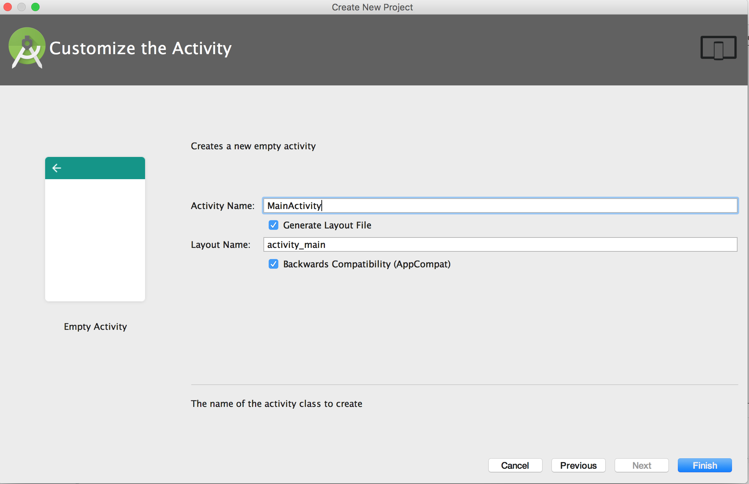The width and height of the screenshot is (749, 484).
Task: Click the 'Customize the Activity' heading
Action: [141, 48]
